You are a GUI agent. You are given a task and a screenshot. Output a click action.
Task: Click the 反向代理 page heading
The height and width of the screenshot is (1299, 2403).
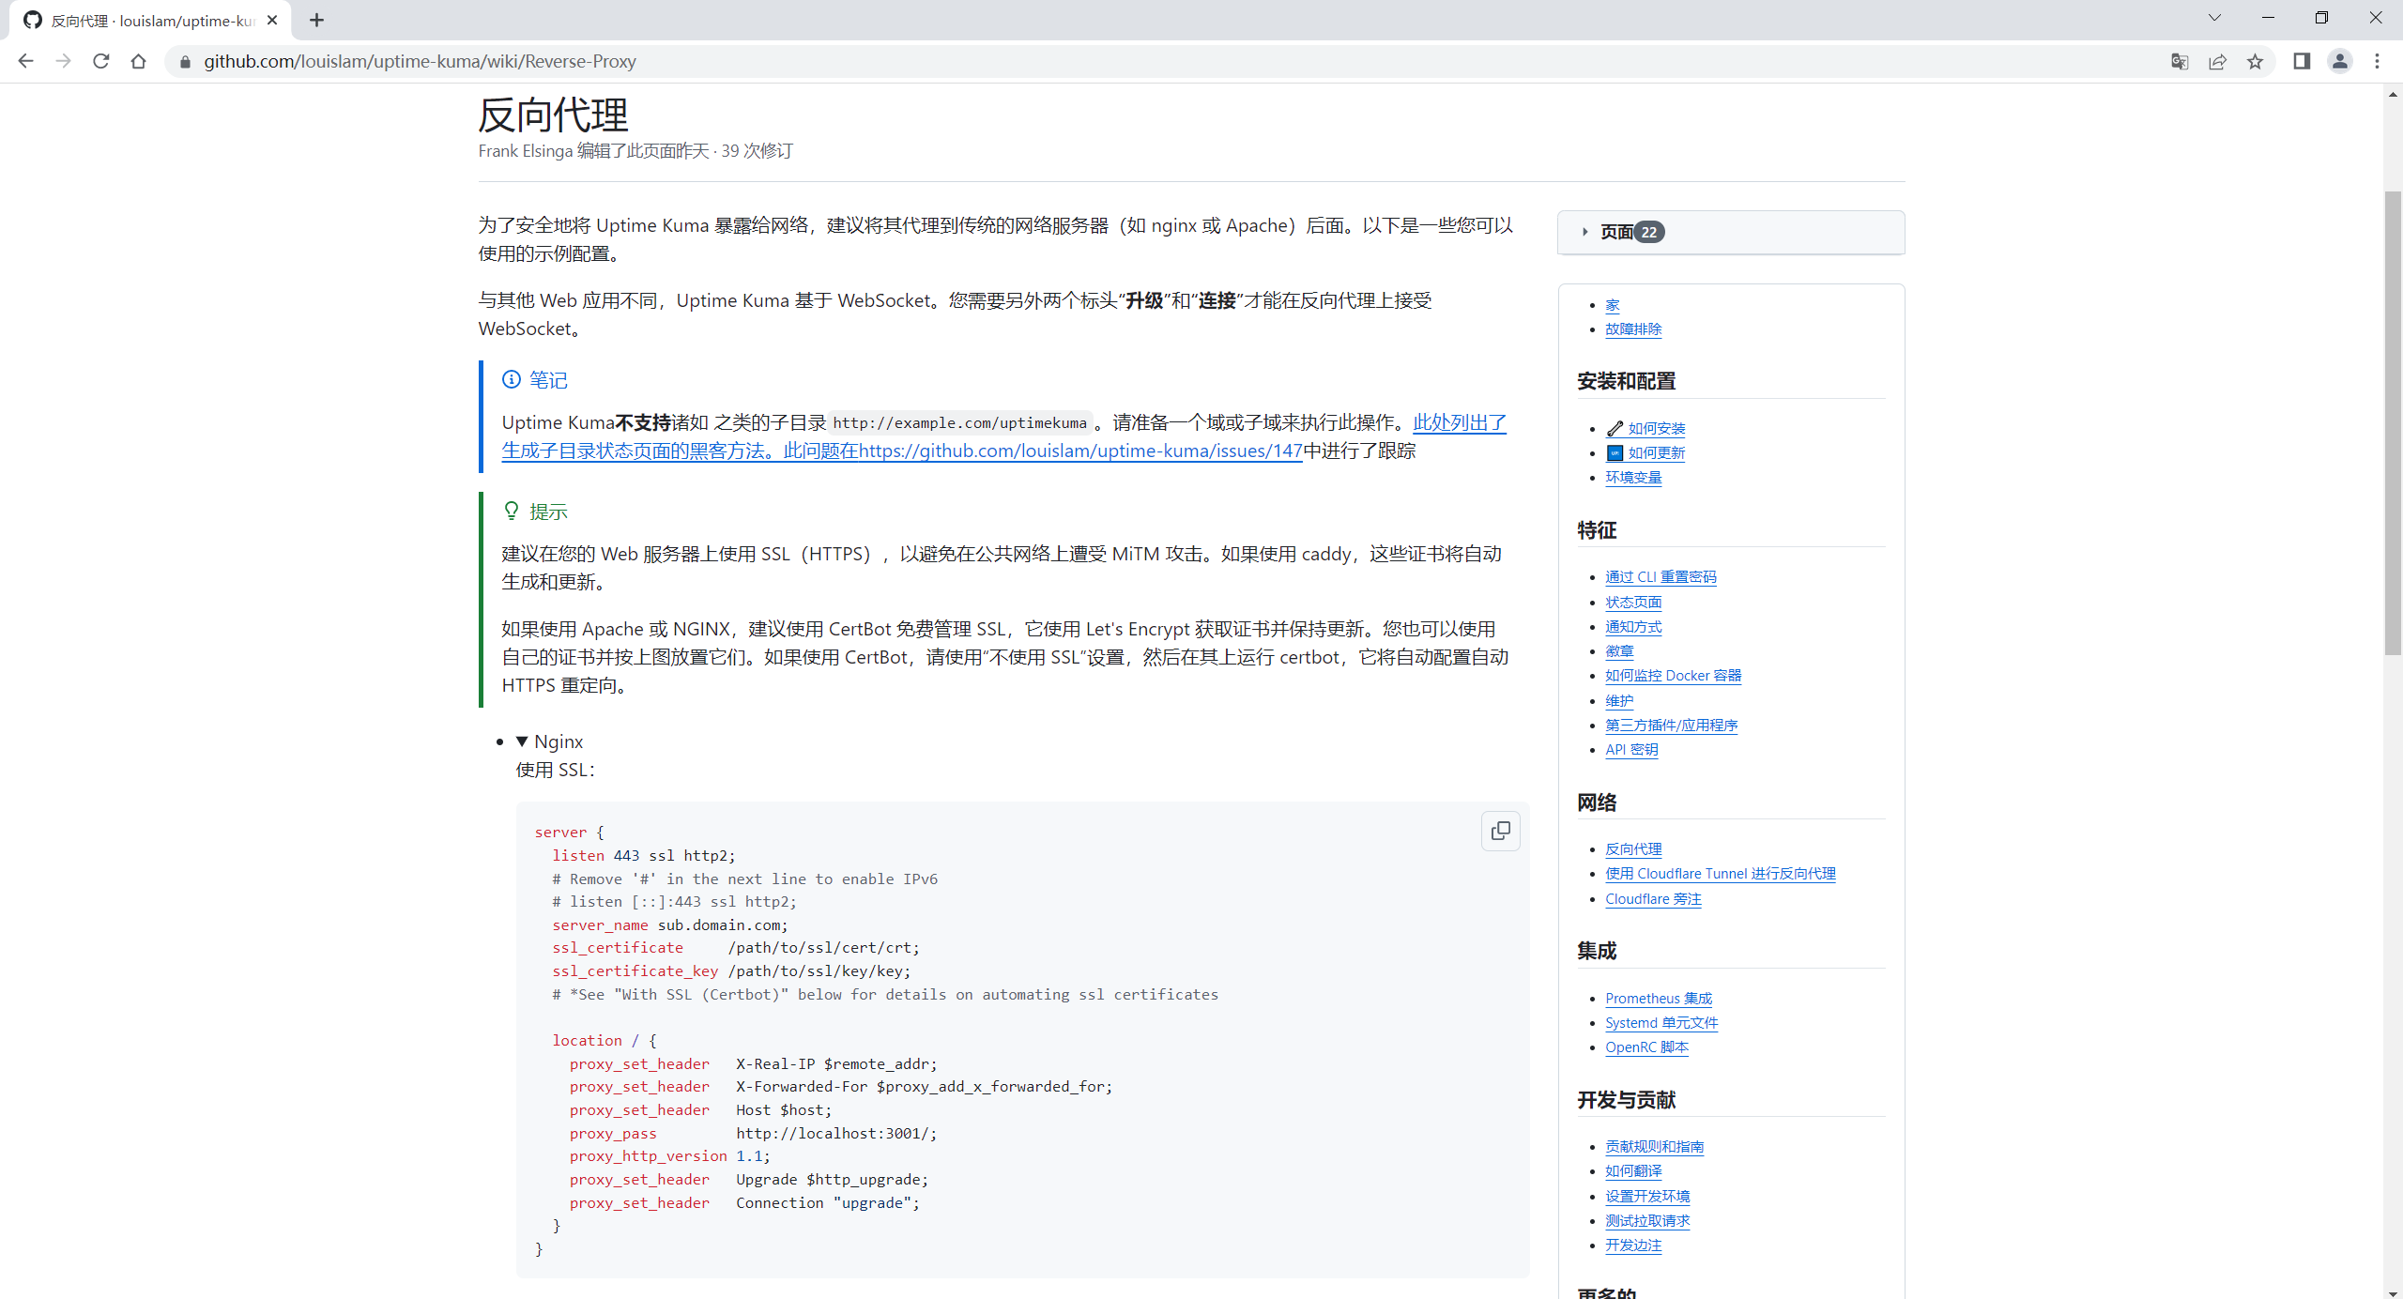tap(553, 115)
